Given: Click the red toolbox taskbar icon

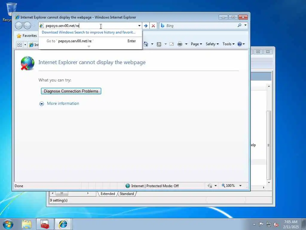Looking at the screenshot, I should pyautogui.click(x=45, y=224).
